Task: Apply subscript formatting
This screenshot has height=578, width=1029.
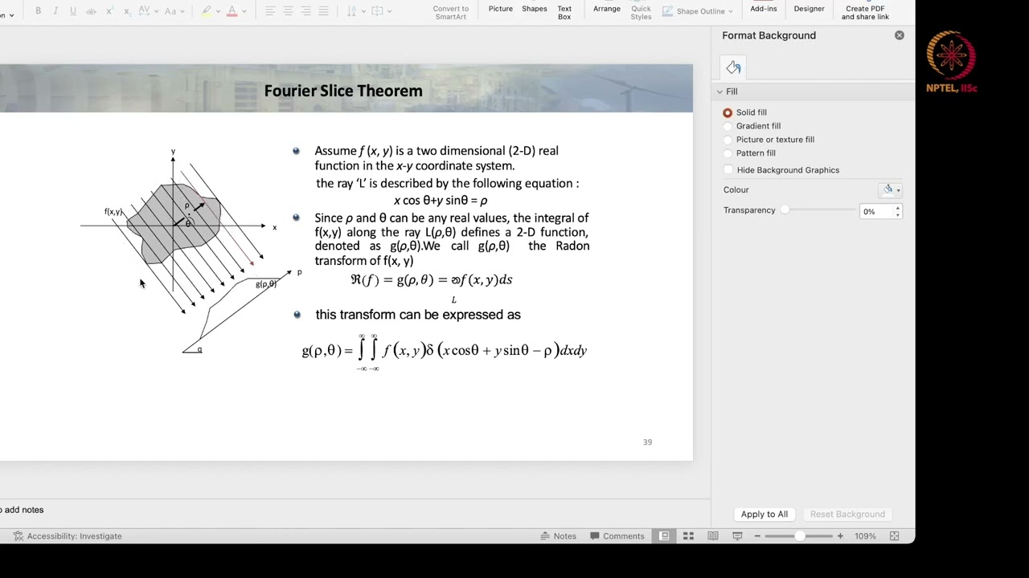Action: pos(127,11)
